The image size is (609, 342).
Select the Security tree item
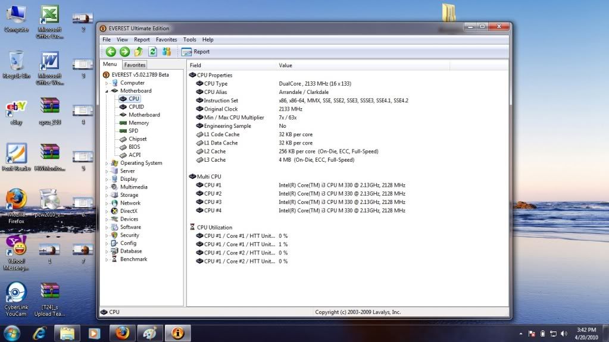click(129, 236)
